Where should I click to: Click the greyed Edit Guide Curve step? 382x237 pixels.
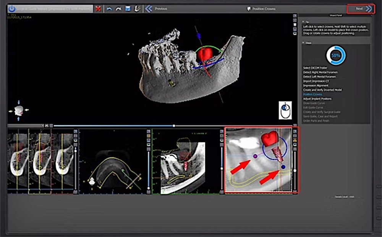[313, 107]
